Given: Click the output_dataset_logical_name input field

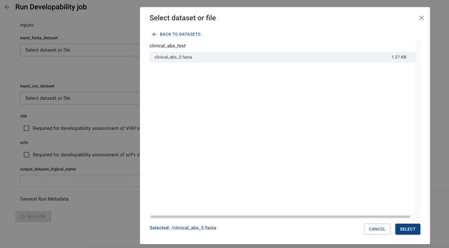Looking at the screenshot, I should point(80,181).
